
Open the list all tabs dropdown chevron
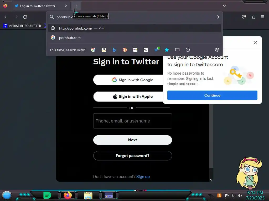coord(224,6)
